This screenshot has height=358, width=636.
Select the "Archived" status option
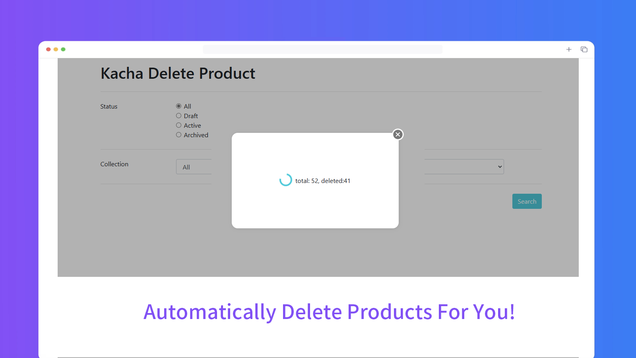178,134
